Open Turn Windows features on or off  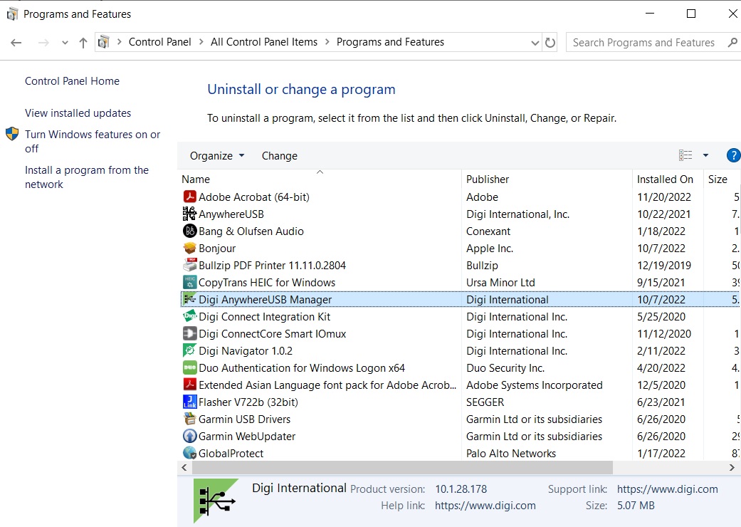click(93, 141)
